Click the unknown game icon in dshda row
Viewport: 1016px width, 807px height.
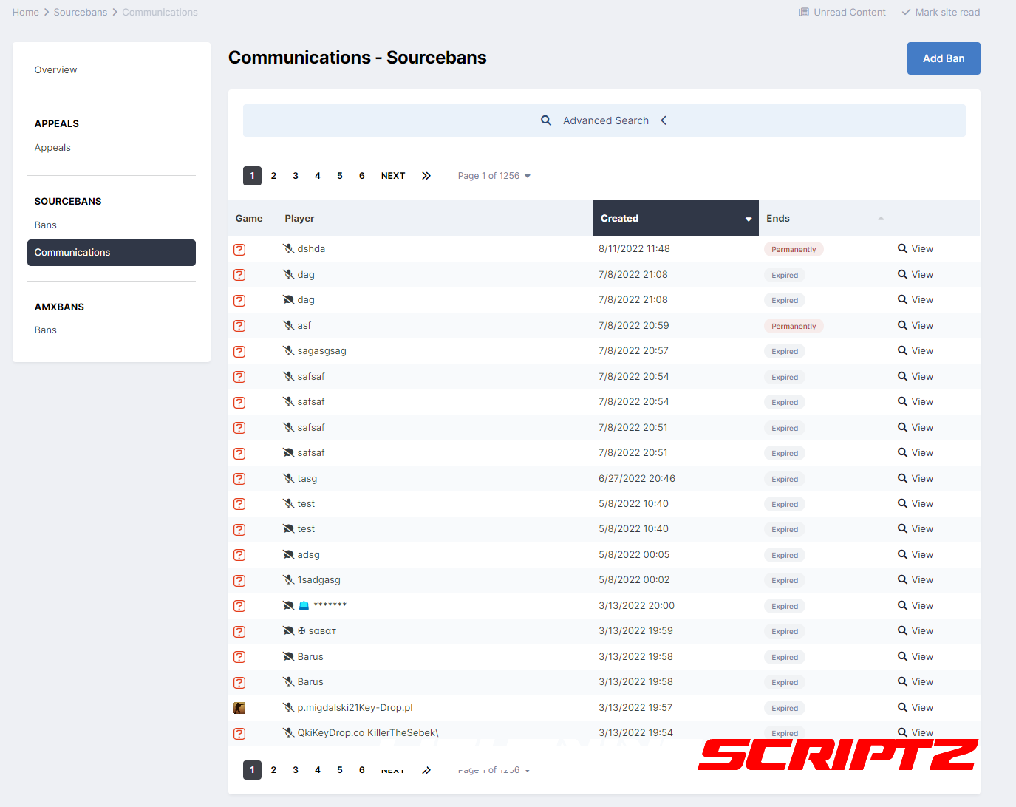tap(239, 250)
